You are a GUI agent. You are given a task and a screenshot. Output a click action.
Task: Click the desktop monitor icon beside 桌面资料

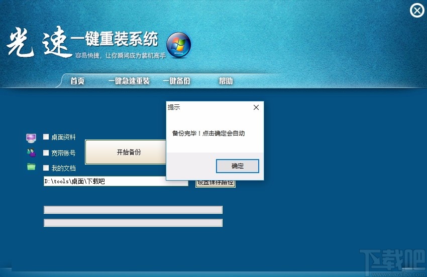(31, 138)
